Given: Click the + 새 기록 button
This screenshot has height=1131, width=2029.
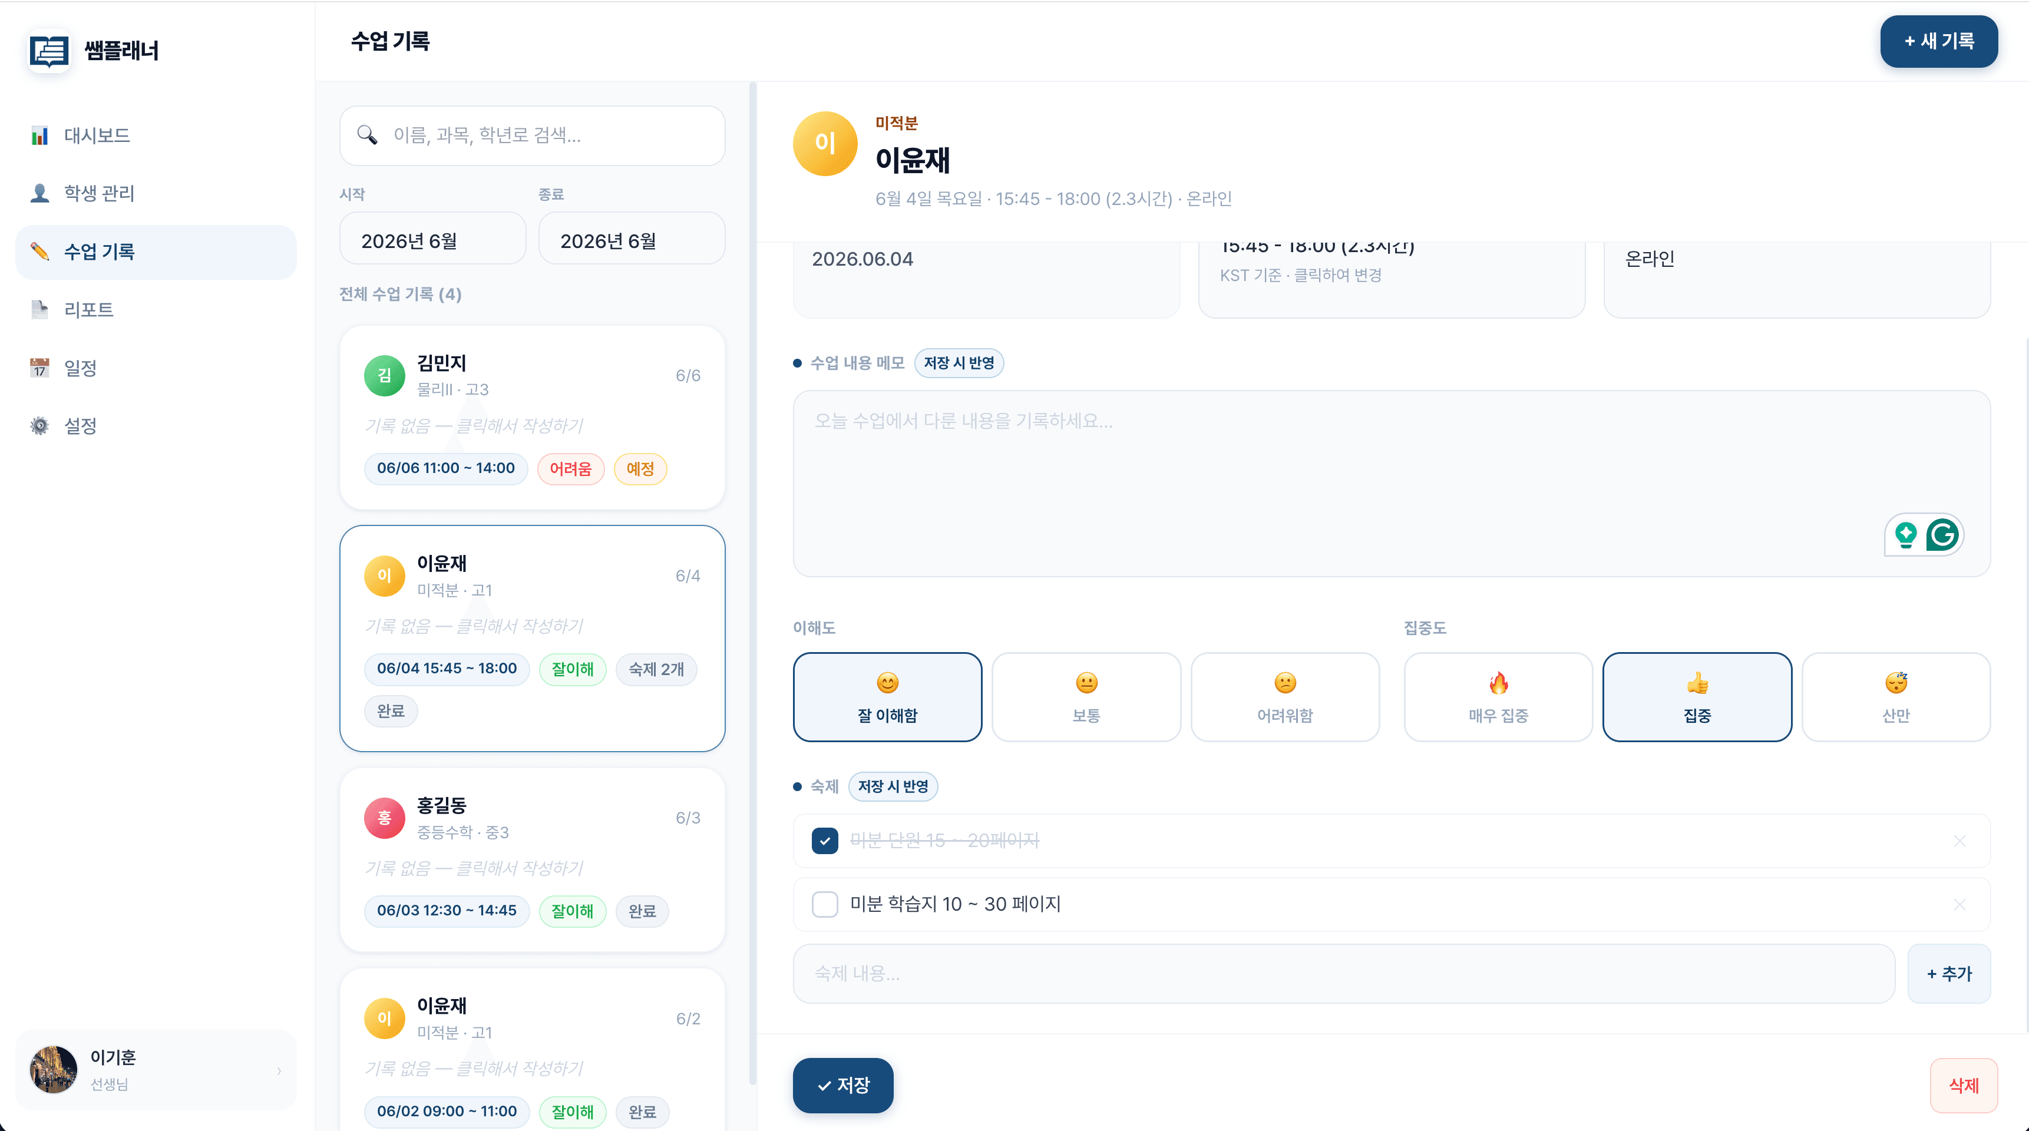Looking at the screenshot, I should pos(1938,41).
